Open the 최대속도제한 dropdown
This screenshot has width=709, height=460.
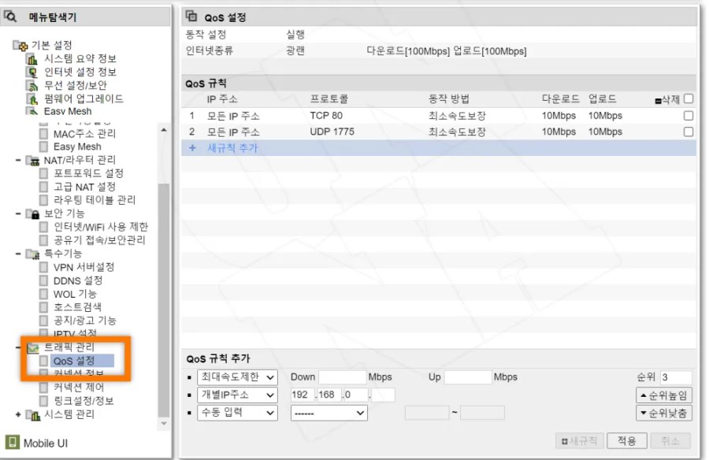pos(239,377)
